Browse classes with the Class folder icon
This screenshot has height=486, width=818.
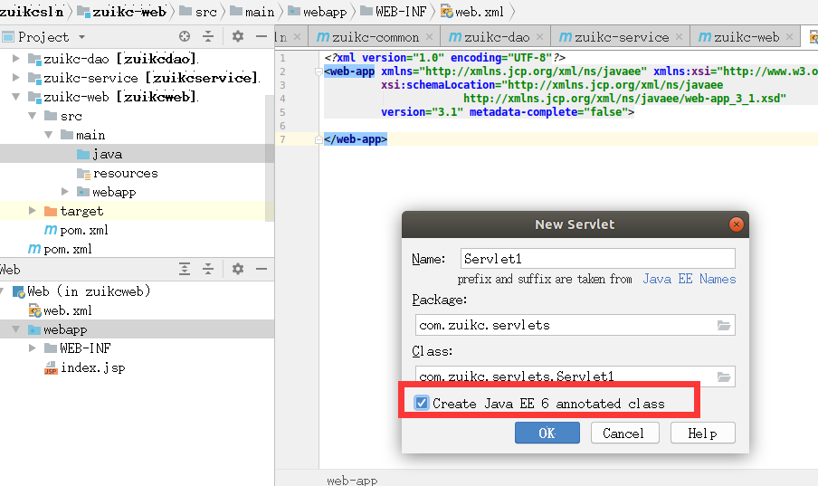coord(724,376)
